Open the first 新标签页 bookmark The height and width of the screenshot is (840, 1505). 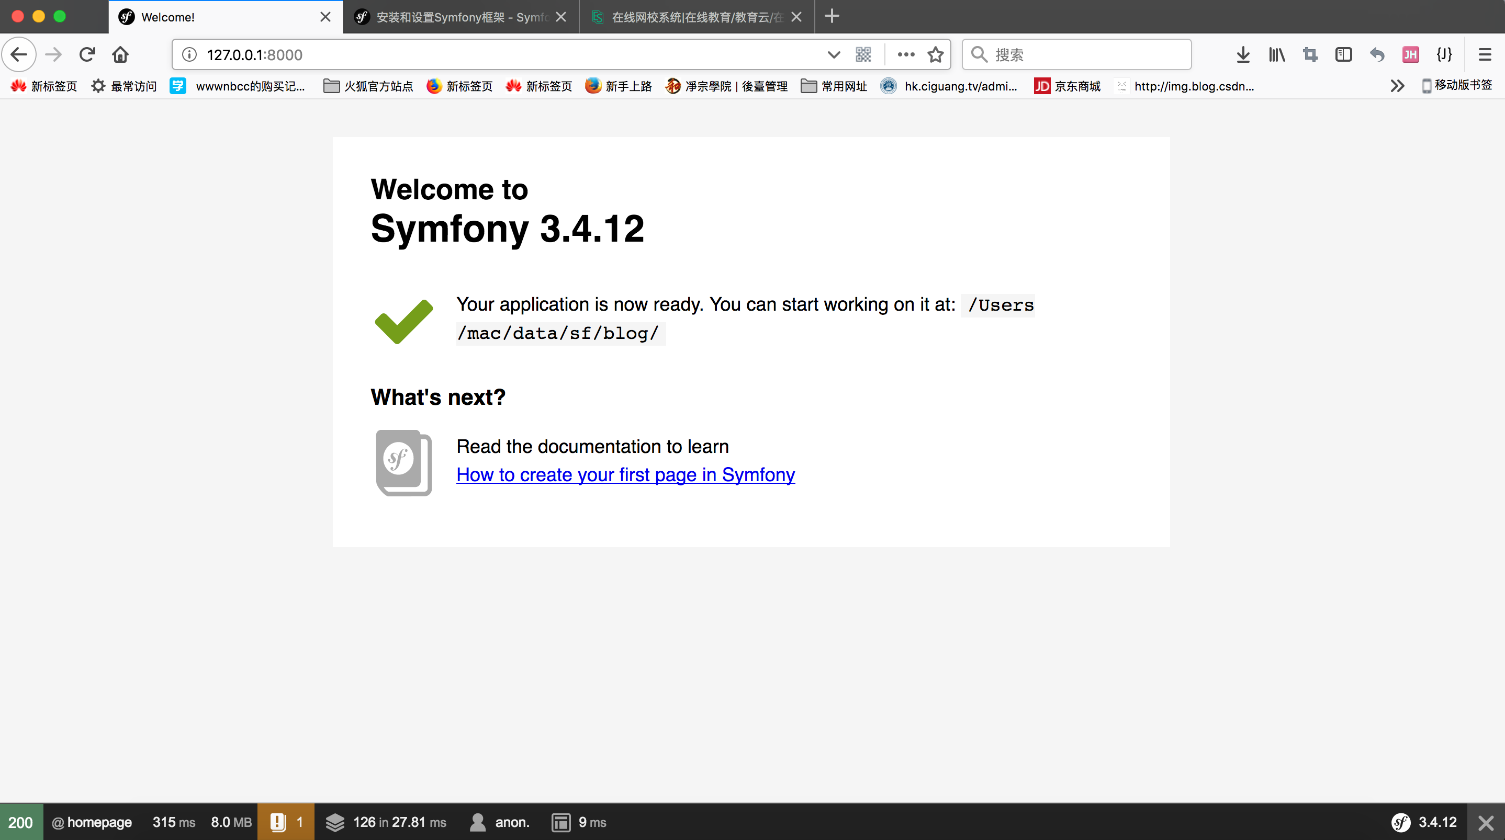(44, 86)
